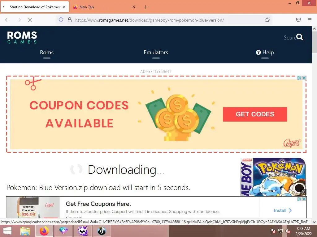Click the Pokemon Blue box art thumbnail
The image size is (317, 237).
pyautogui.click(x=273, y=177)
